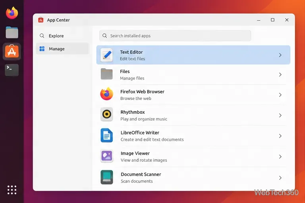The height and width of the screenshot is (203, 305).
Task: Click the Rhythmbox speaker icon
Action: (106, 114)
